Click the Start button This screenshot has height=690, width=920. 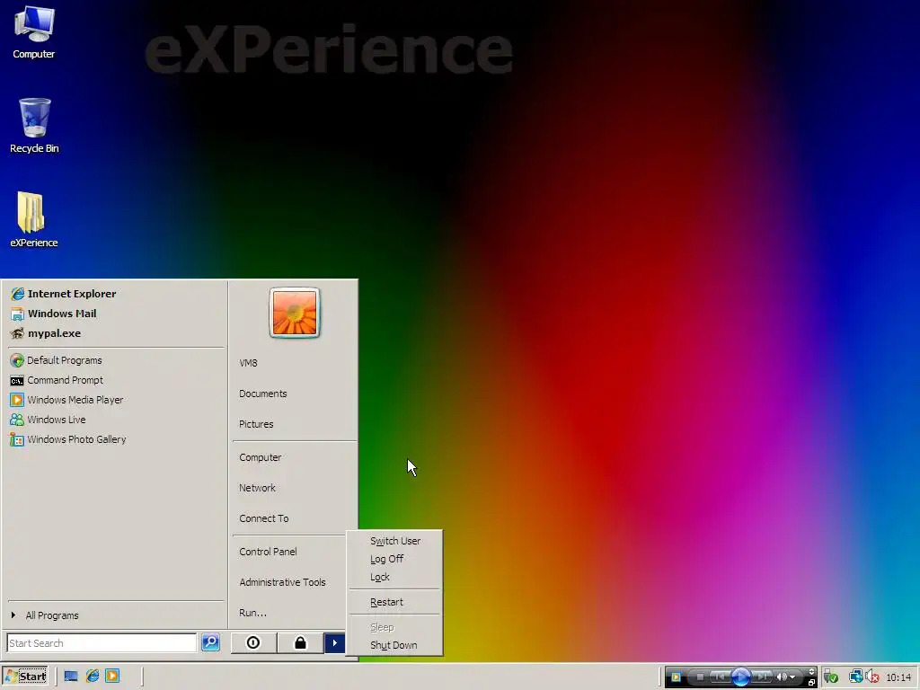coord(24,676)
